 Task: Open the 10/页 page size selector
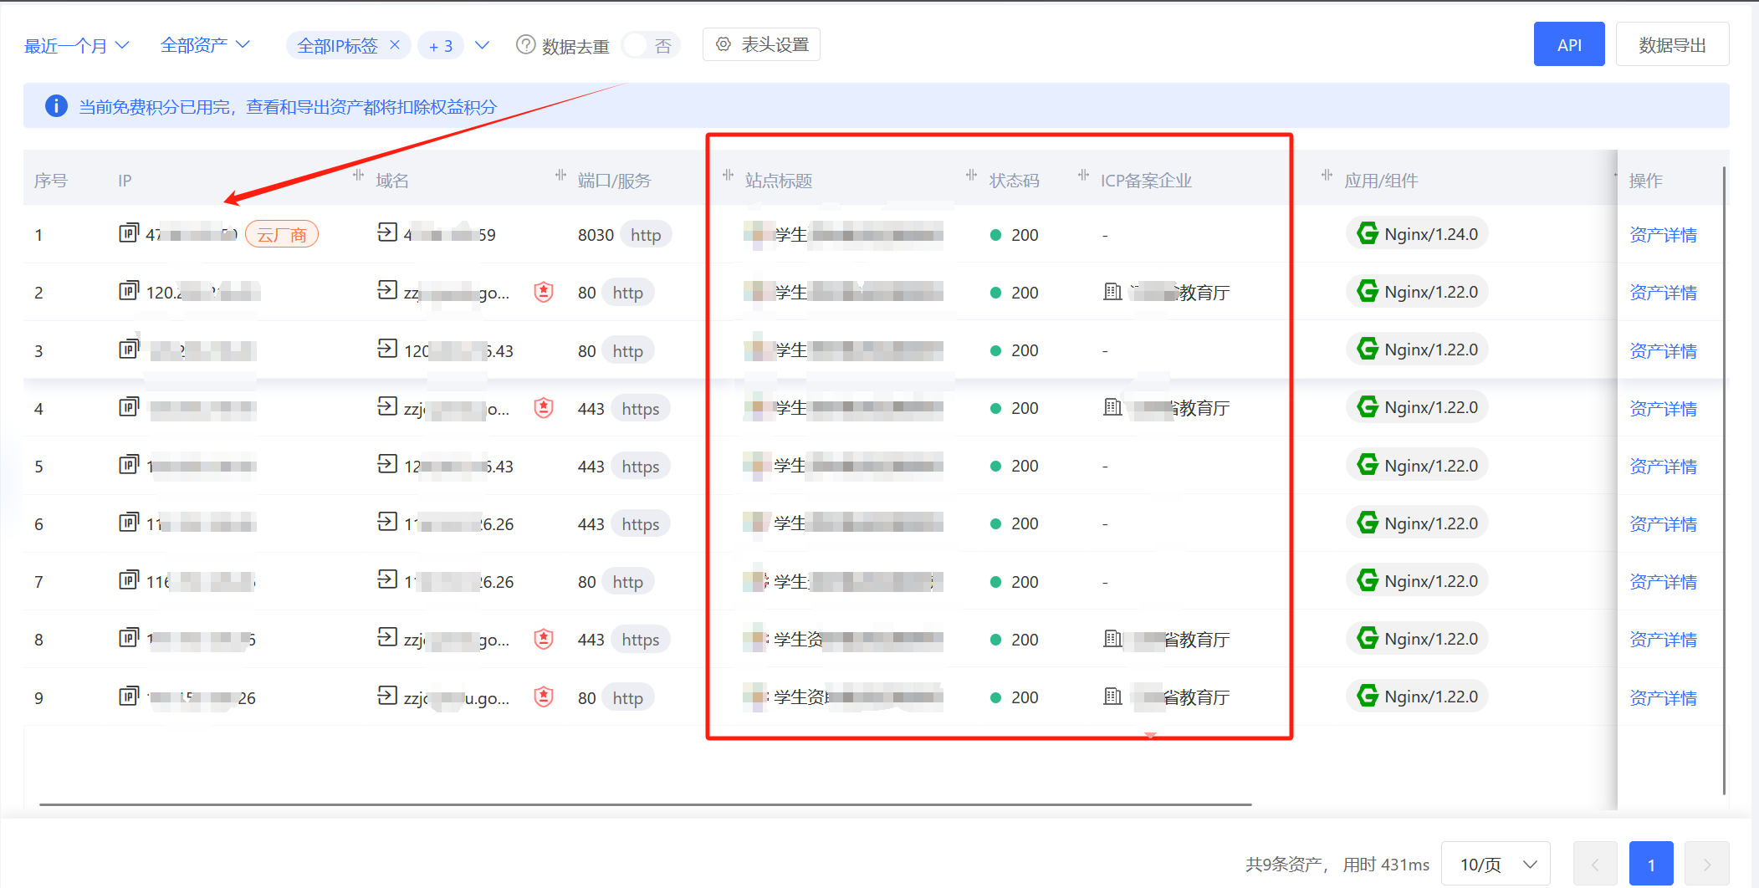[1496, 864]
